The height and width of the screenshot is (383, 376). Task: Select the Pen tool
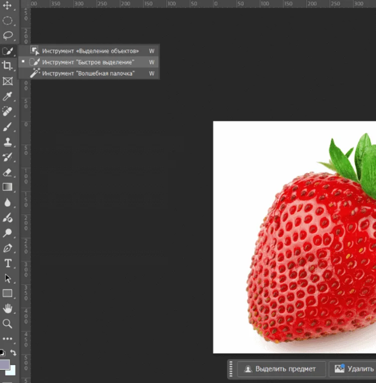coord(8,248)
